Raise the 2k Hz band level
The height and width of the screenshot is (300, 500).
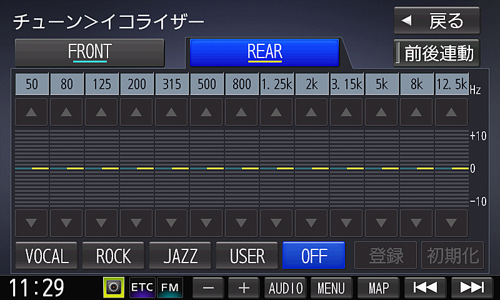pyautogui.click(x=311, y=112)
